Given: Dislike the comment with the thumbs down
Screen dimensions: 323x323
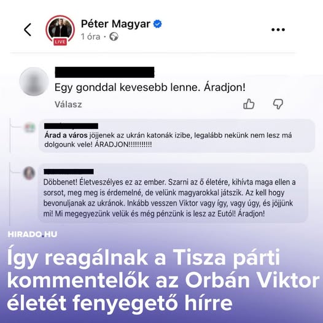Looking at the screenshot, I should (278, 104).
